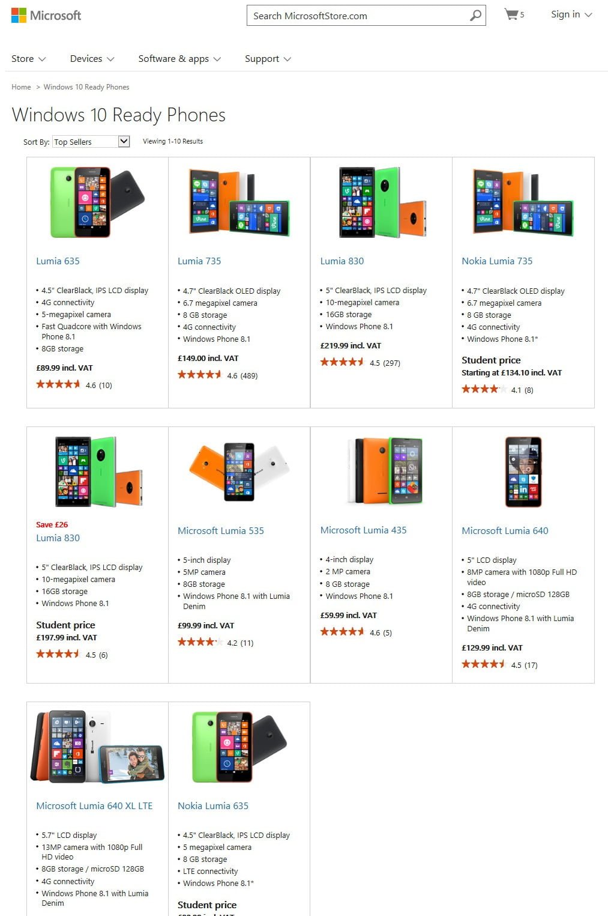
Task: Click the search magnifier icon
Action: click(475, 16)
